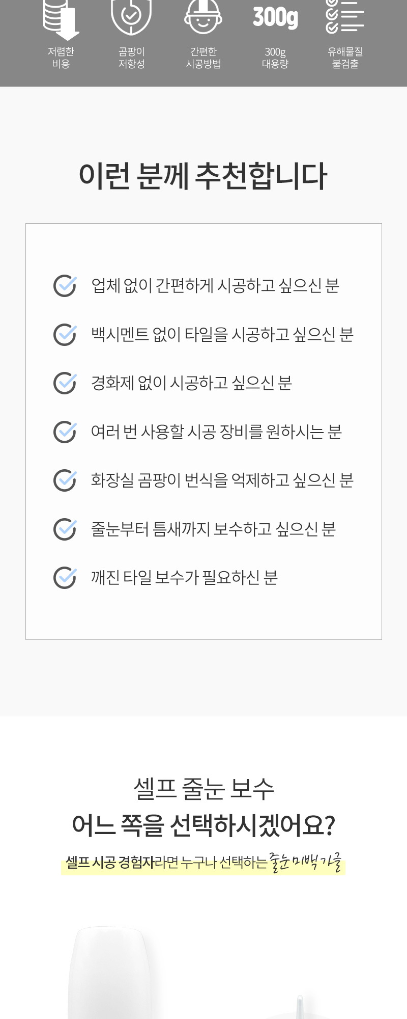
Task: Click the 어느 쪽을 선택하시겠어요? heading
Action: coord(203,825)
